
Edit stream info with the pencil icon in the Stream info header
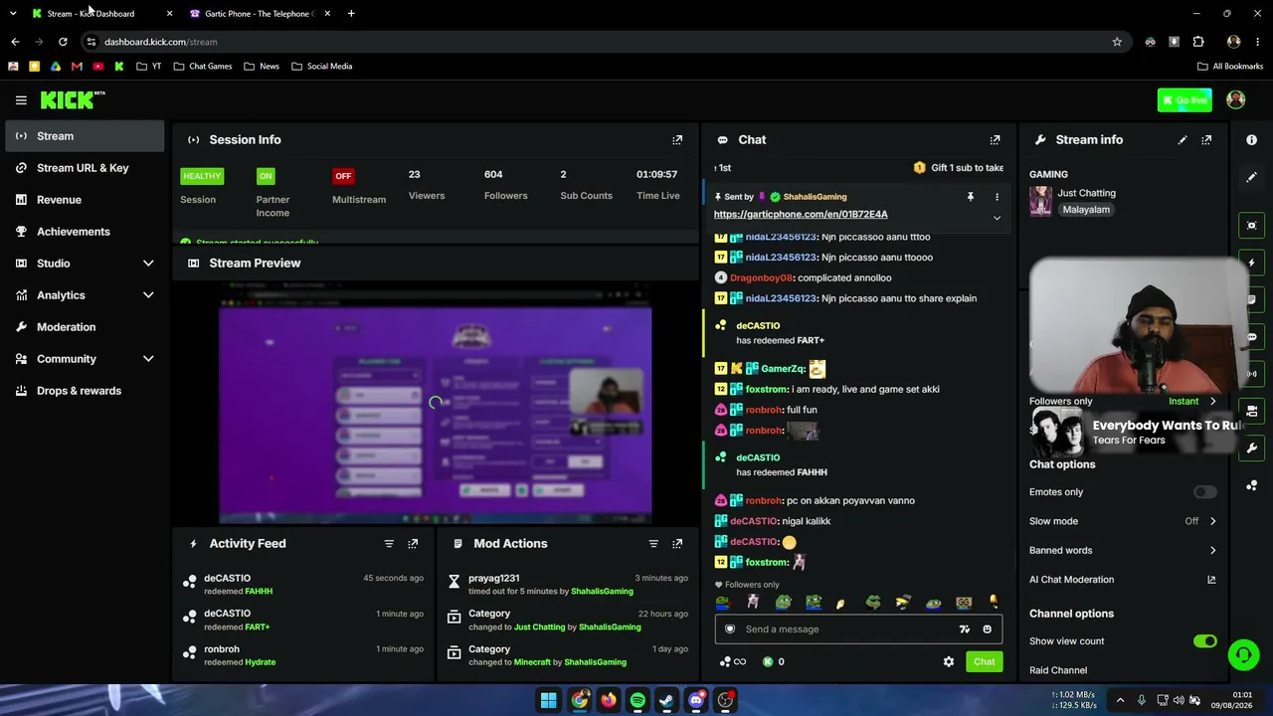coord(1182,140)
